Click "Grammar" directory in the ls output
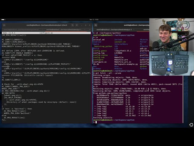The height and width of the screenshot is (146, 194). (97, 69)
